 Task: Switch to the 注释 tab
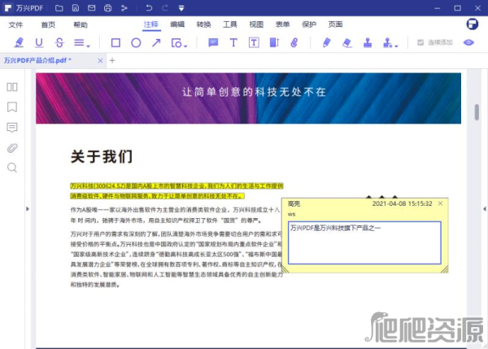(151, 24)
